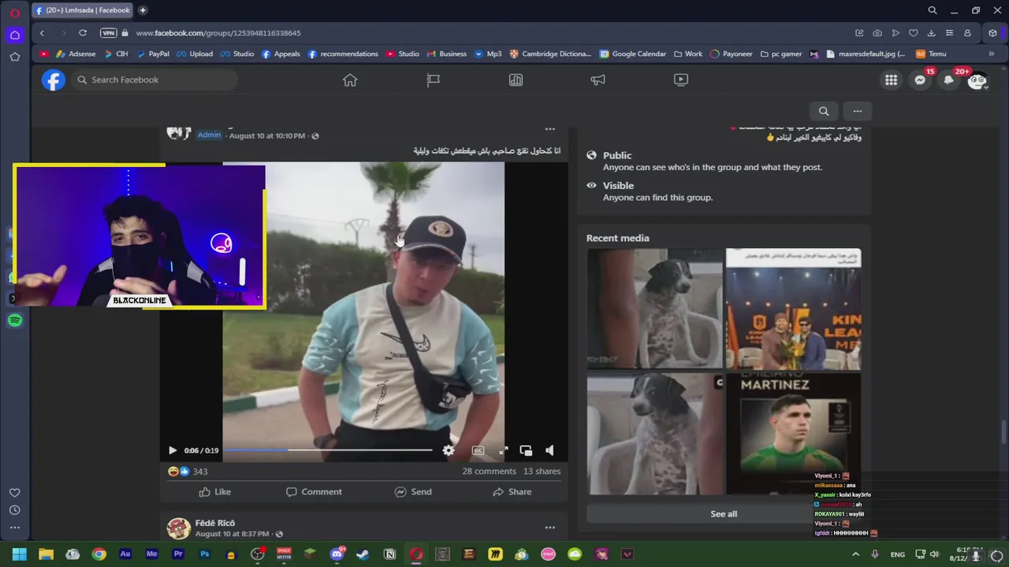
Task: Click Opera snapshot camera icon
Action: 877,33
